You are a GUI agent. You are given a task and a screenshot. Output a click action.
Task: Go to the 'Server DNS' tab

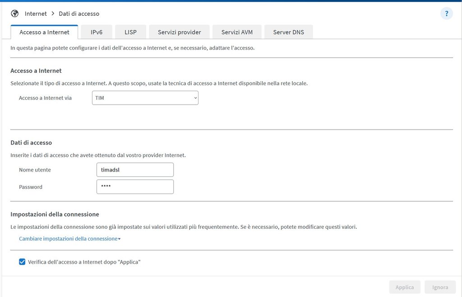(288, 32)
